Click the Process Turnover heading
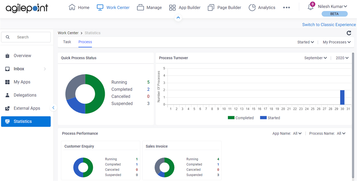The image size is (357, 181). (x=173, y=58)
